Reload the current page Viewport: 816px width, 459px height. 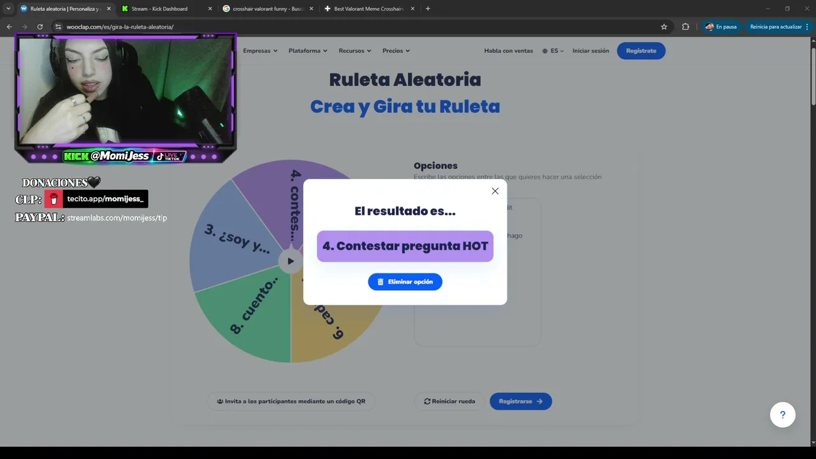(40, 27)
